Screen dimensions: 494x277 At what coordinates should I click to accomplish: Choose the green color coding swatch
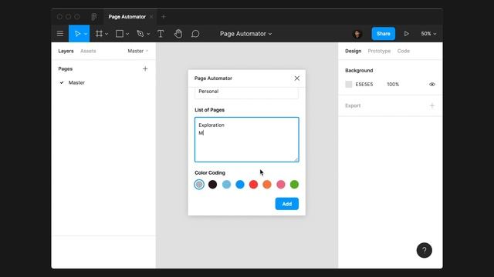(294, 185)
